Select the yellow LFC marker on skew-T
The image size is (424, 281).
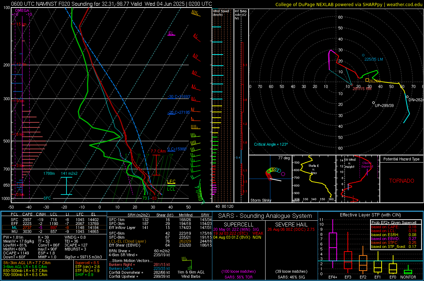point(171,181)
